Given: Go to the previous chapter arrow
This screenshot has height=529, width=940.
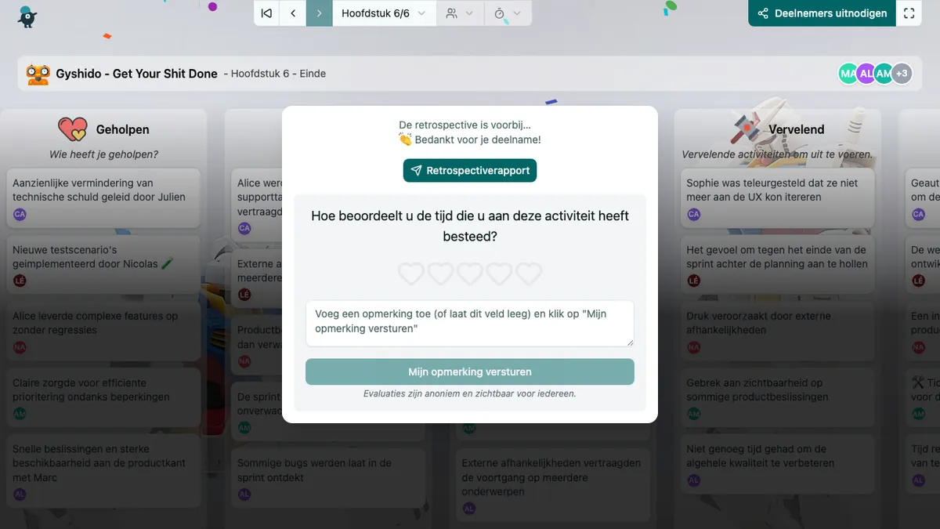Looking at the screenshot, I should pyautogui.click(x=293, y=13).
